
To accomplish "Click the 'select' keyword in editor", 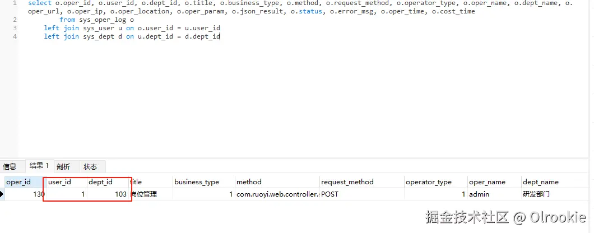I will [40, 3].
